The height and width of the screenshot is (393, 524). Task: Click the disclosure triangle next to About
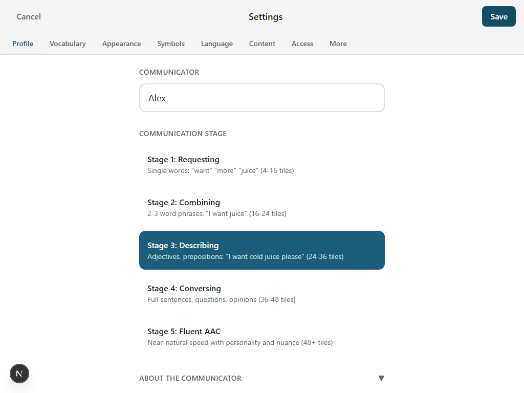click(382, 378)
